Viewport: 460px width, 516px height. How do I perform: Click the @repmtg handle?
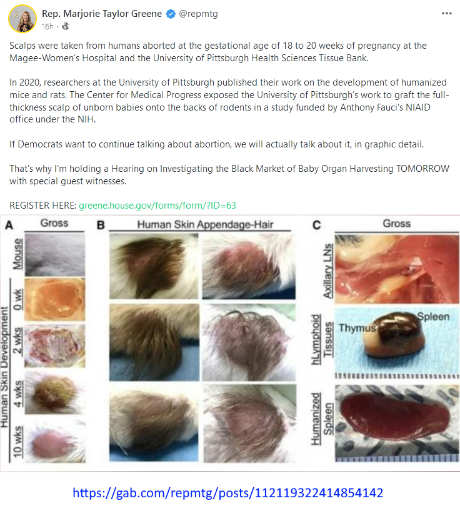click(198, 14)
